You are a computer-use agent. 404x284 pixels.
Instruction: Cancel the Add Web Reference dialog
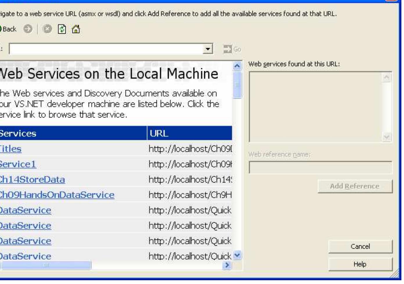point(360,247)
